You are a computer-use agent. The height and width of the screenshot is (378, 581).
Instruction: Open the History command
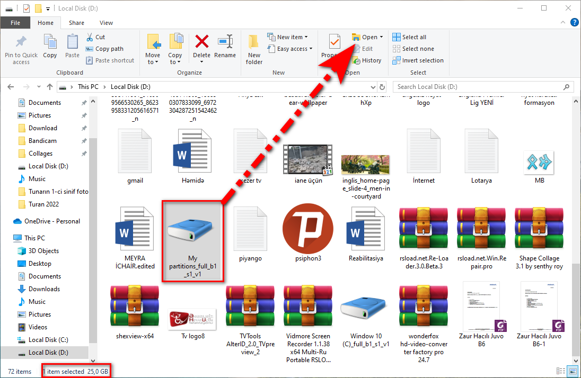coord(367,60)
